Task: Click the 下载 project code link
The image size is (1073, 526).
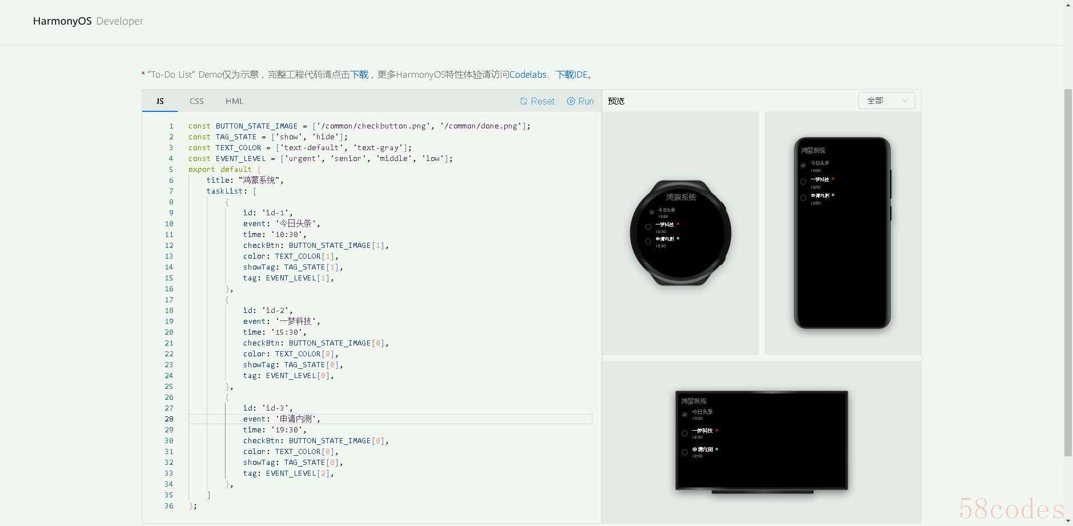Action: [359, 74]
